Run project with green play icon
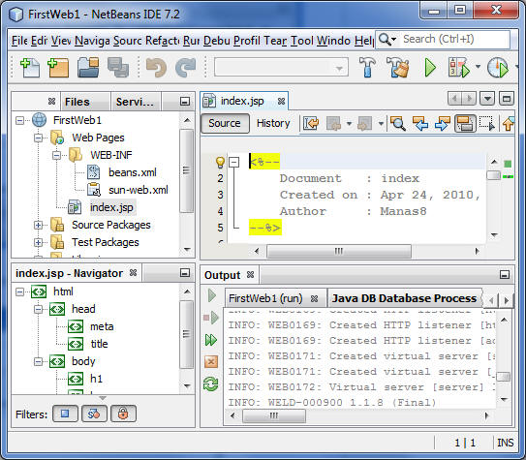This screenshot has height=460, width=526. [430, 68]
